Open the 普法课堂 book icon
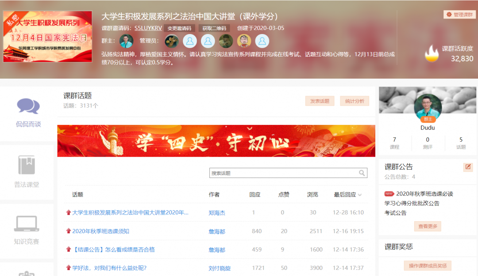The height and width of the screenshot is (276, 478). [x=27, y=165]
